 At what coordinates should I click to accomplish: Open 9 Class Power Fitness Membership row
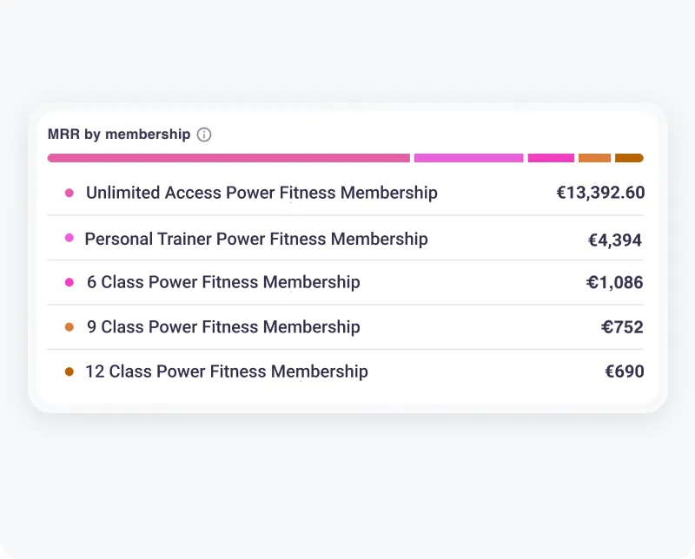coord(223,327)
